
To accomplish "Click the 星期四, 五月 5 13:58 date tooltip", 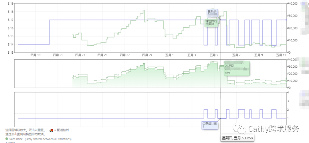I will pos(237,138).
